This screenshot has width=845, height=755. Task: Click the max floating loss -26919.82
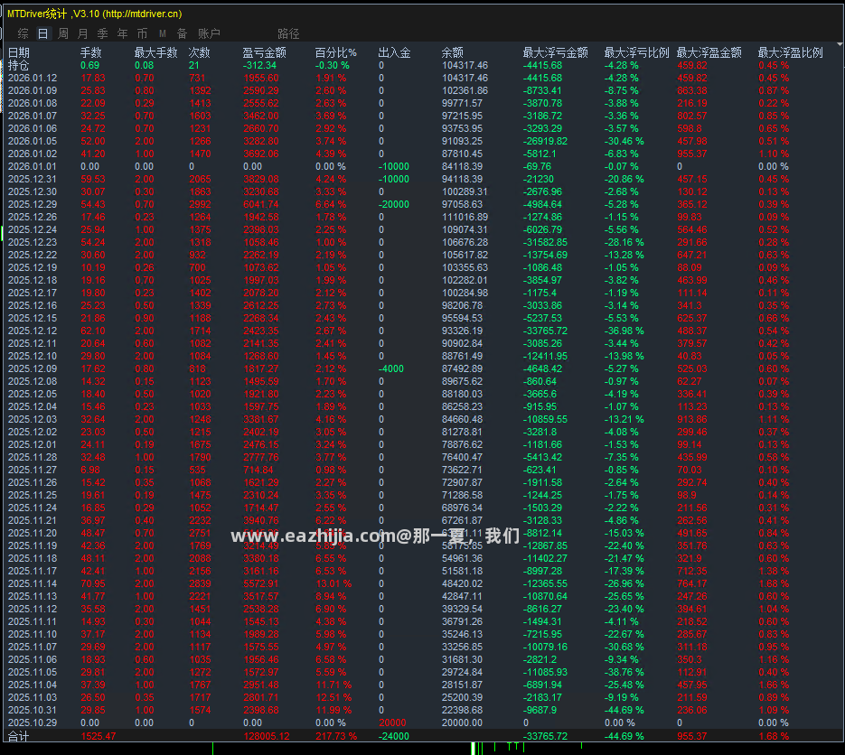[545, 141]
